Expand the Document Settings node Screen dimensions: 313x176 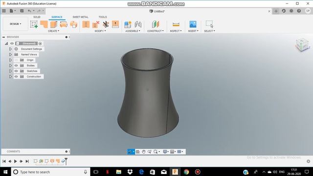tap(10, 49)
